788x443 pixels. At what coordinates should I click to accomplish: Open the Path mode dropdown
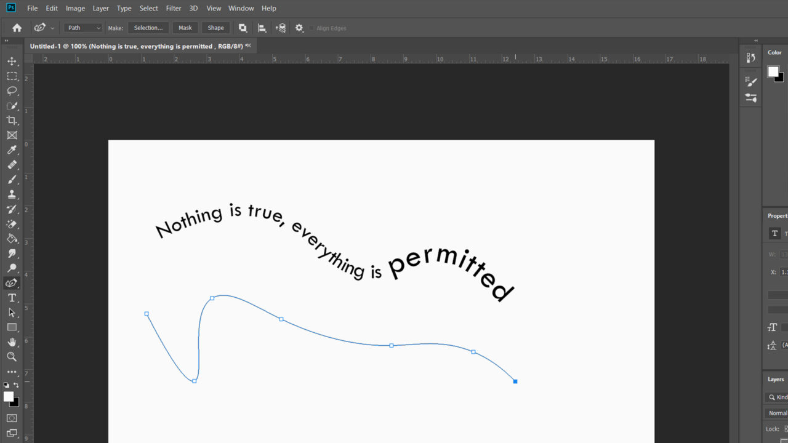[x=83, y=28]
